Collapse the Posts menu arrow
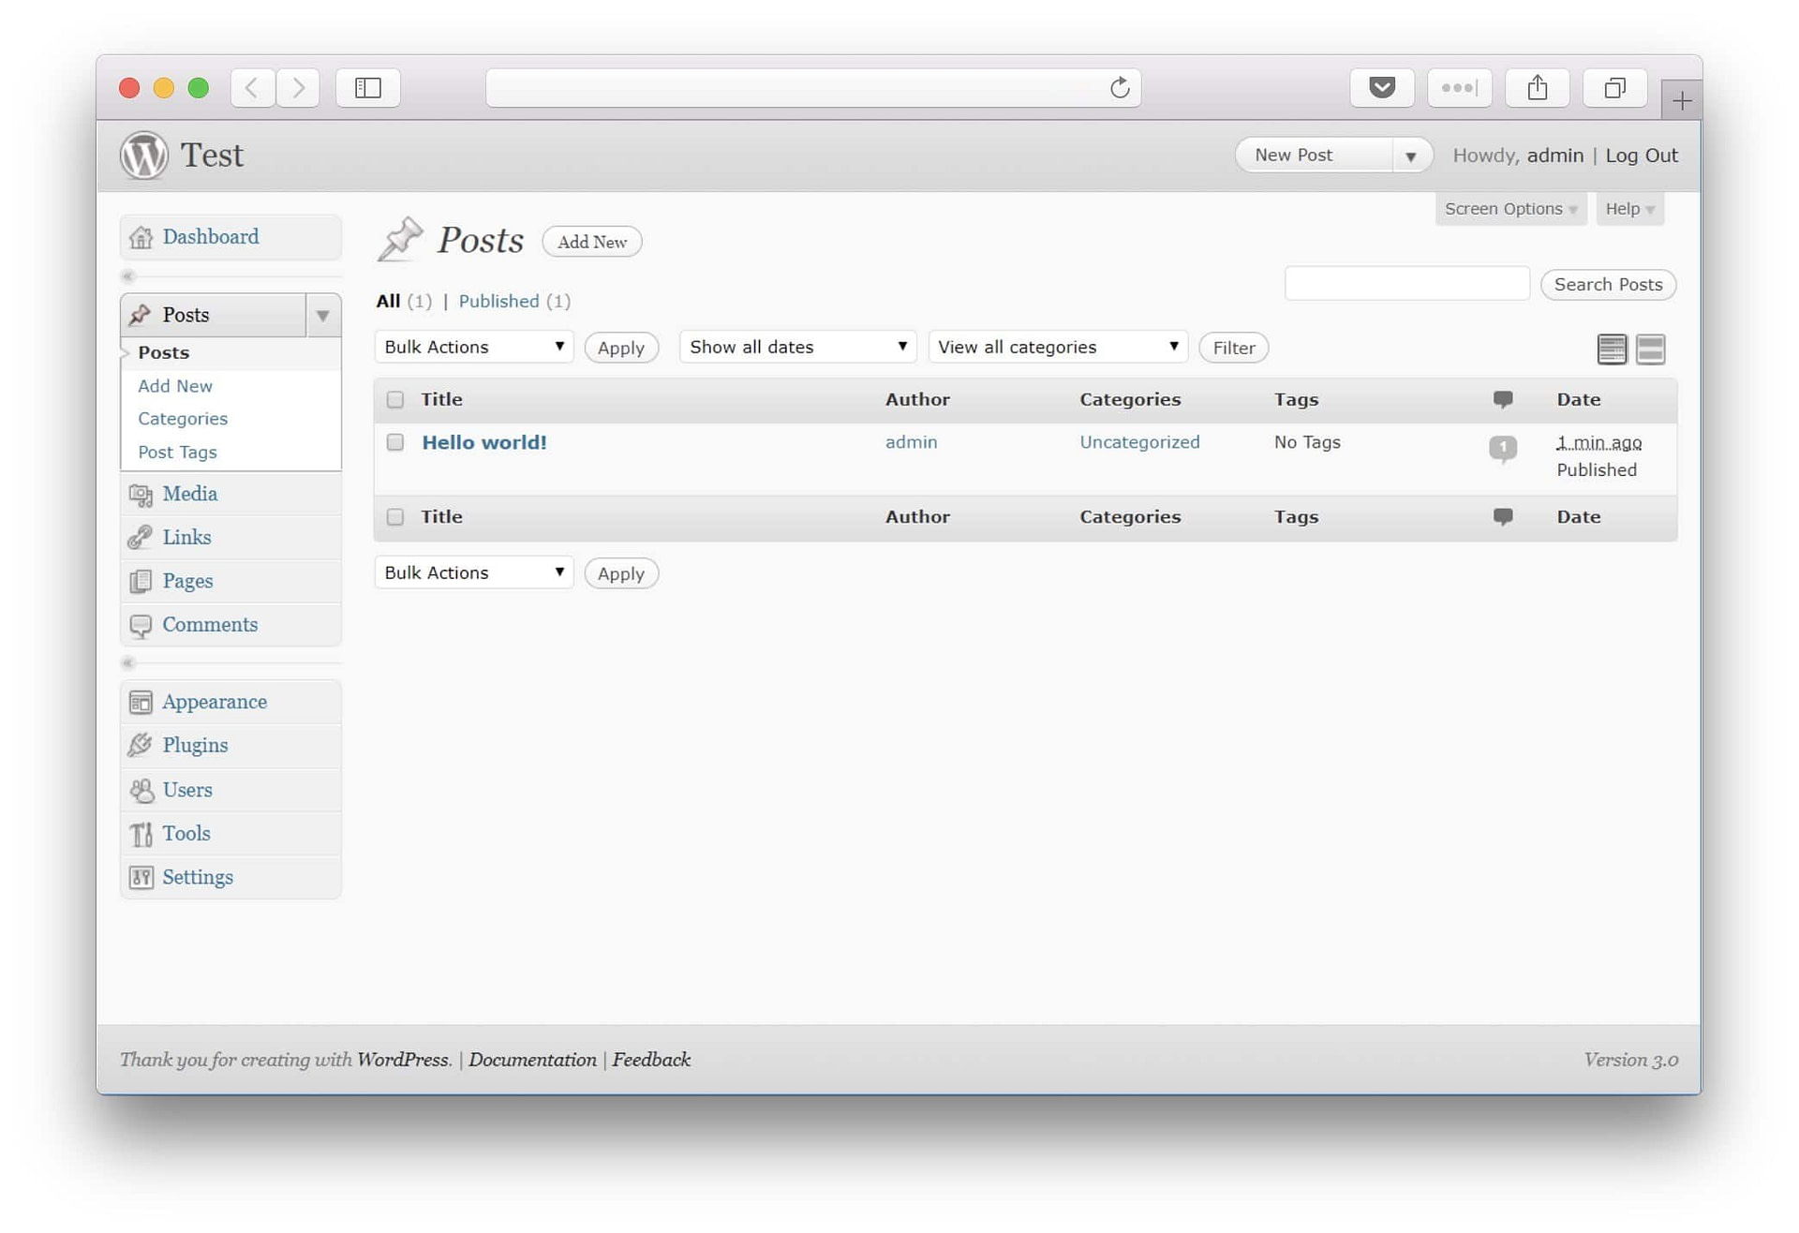 (322, 316)
